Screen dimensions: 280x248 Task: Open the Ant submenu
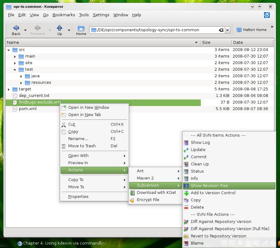(155, 171)
